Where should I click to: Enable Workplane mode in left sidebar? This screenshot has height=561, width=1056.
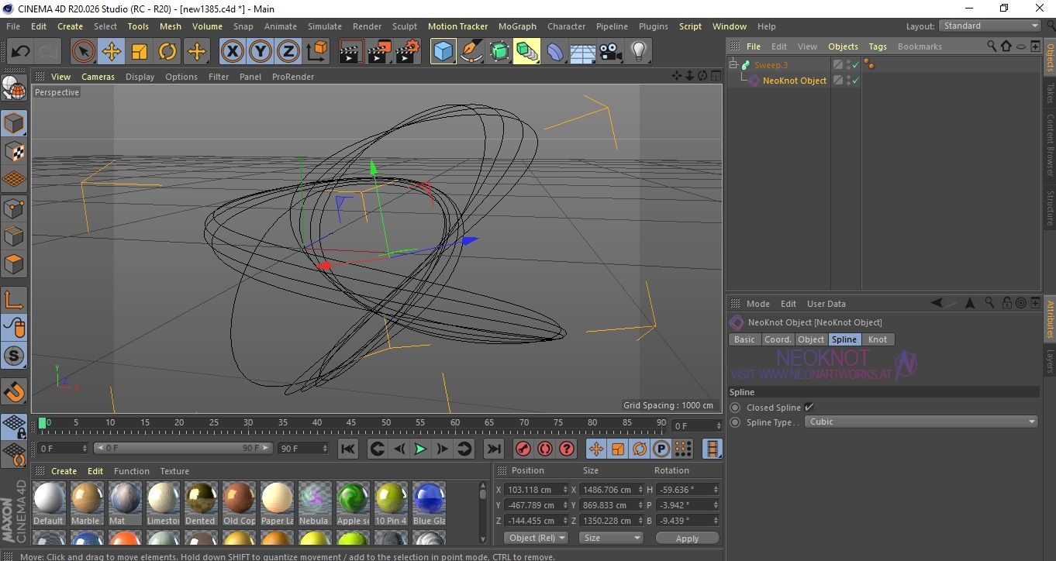tap(14, 179)
